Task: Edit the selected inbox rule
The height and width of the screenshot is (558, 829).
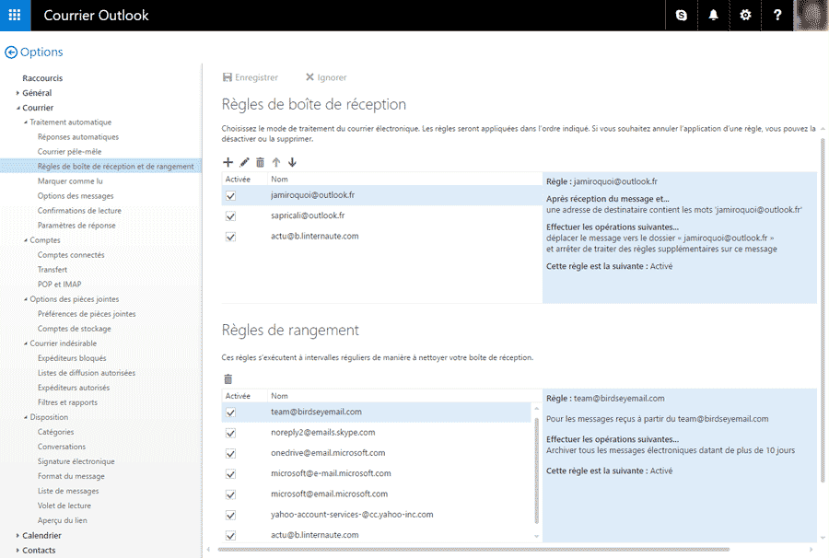Action: [244, 162]
